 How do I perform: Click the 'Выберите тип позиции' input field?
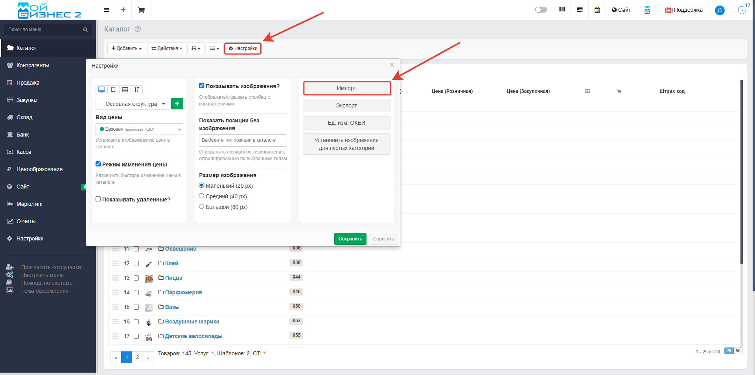tap(243, 140)
